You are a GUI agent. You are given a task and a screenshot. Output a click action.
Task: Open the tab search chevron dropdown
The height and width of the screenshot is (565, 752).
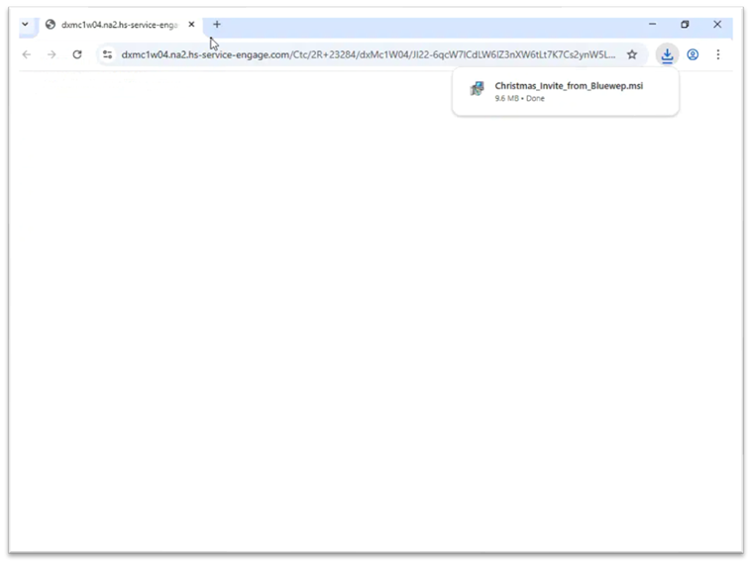pos(25,25)
